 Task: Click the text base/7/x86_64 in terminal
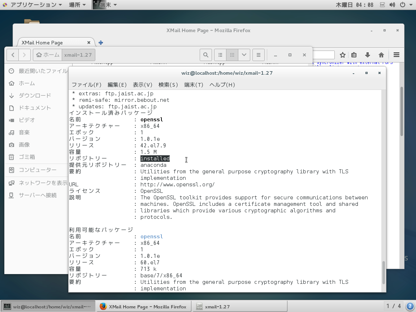(x=161, y=276)
